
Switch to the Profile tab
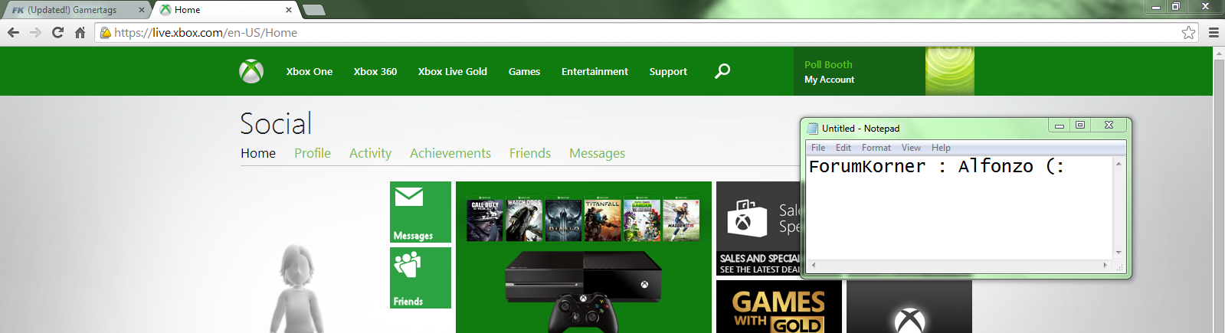pos(313,153)
